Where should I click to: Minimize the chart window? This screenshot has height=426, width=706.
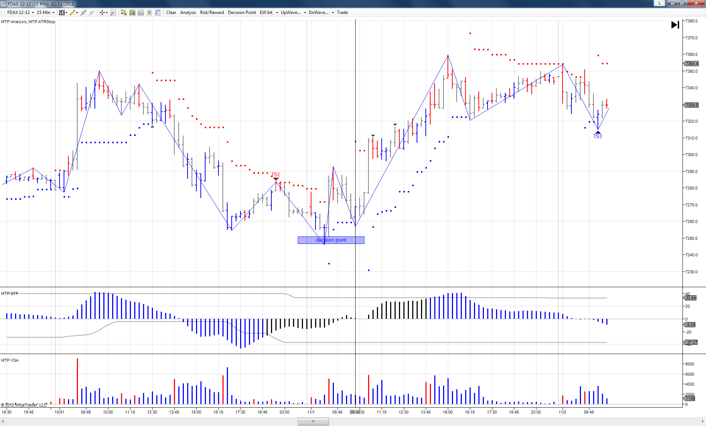[673, 3]
